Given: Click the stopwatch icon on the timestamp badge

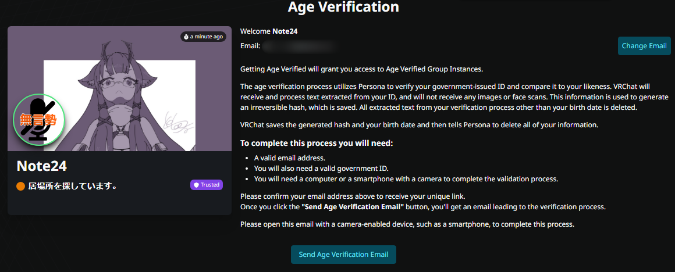Looking at the screenshot, I should click(186, 37).
